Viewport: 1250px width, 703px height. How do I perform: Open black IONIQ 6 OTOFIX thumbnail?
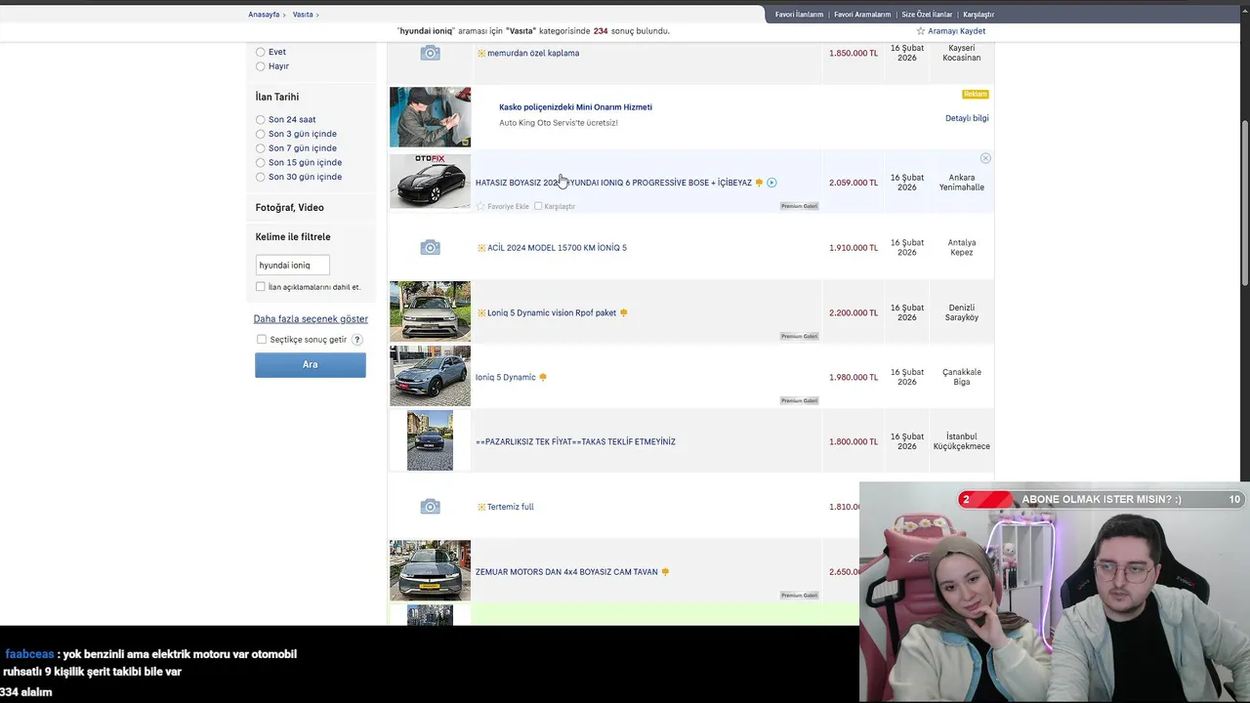430,181
